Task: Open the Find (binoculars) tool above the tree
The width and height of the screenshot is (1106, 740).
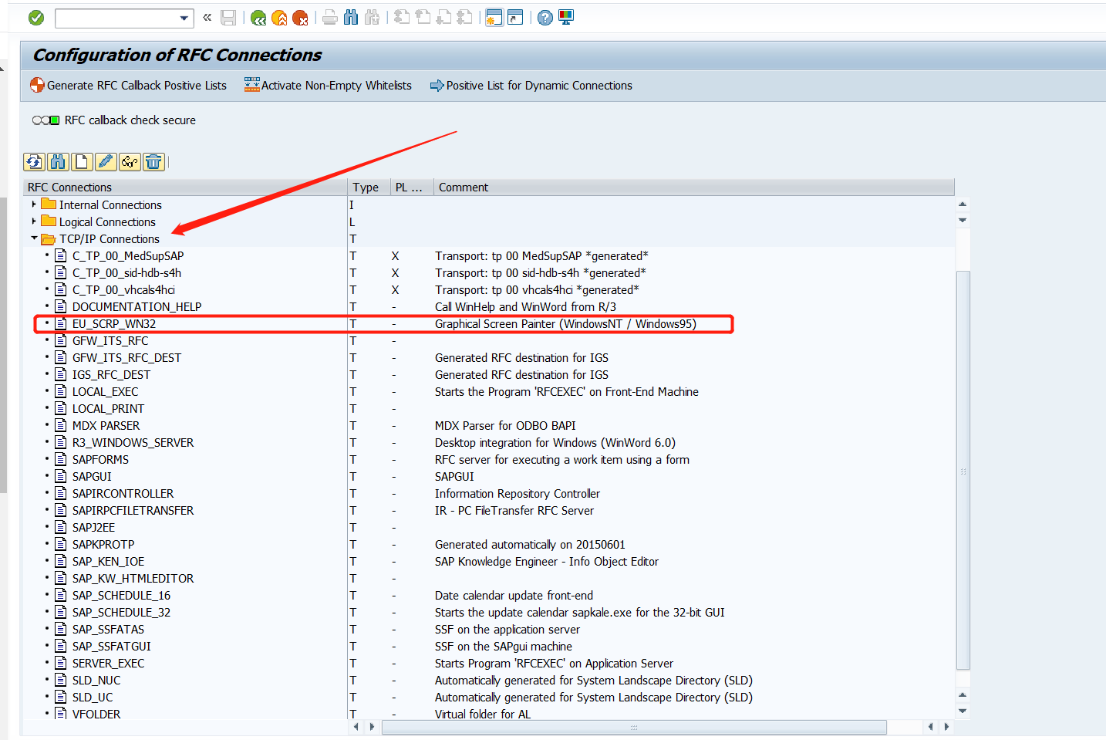Action: (x=59, y=162)
